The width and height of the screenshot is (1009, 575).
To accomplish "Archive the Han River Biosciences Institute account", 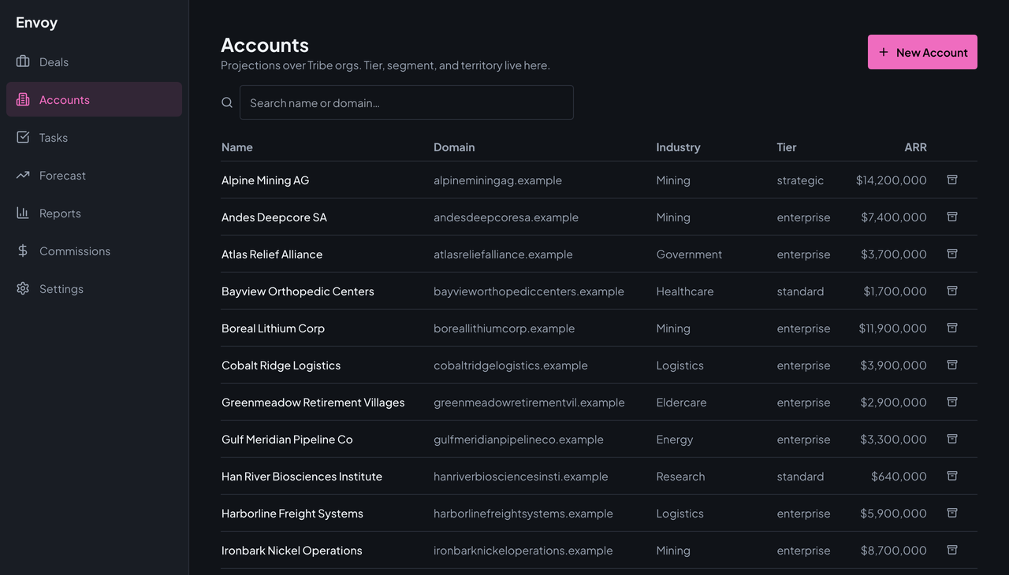I will 952,476.
